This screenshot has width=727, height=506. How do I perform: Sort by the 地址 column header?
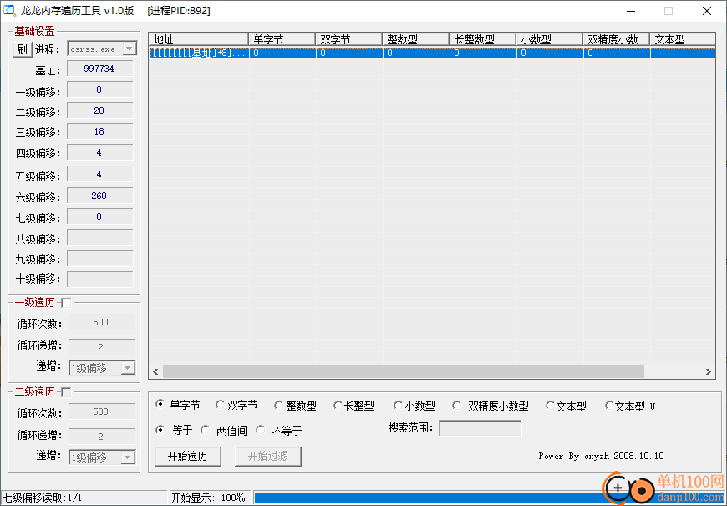(198, 39)
